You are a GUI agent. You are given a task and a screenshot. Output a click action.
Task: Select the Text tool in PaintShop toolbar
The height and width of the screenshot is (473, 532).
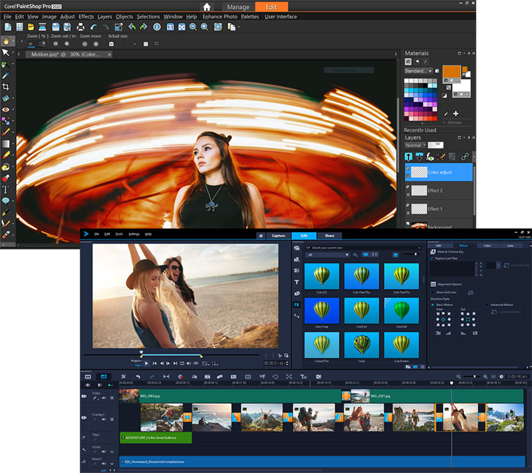(x=6, y=189)
